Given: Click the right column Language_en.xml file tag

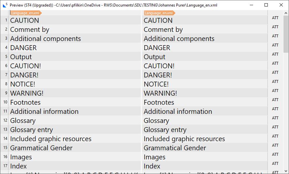Looking at the screenshot, I should pyautogui.click(x=159, y=13).
